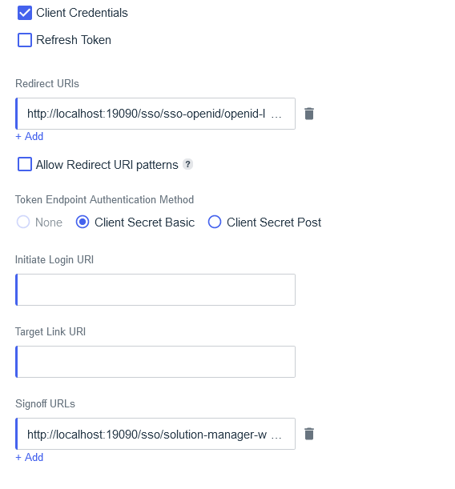Click into the Target Link URI field

pyautogui.click(x=155, y=362)
